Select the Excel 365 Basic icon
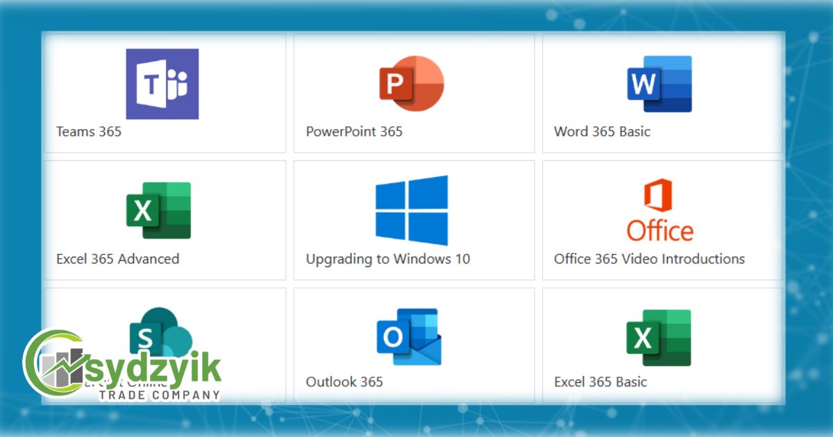833x437 pixels. click(x=659, y=336)
